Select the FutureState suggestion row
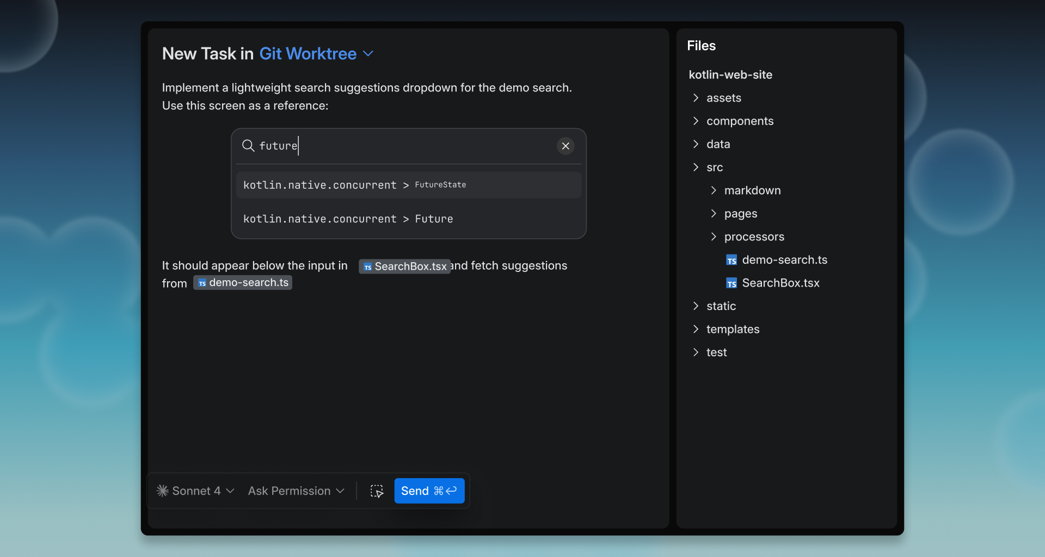 click(x=408, y=185)
